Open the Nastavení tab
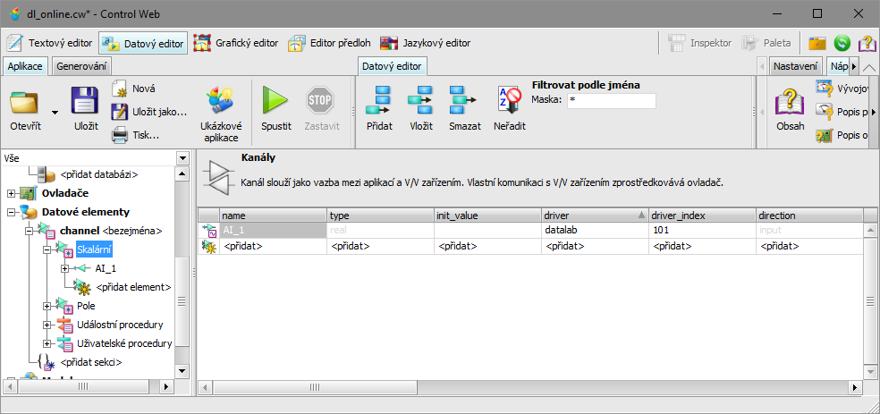Screen dimensions: 880x414 point(795,66)
